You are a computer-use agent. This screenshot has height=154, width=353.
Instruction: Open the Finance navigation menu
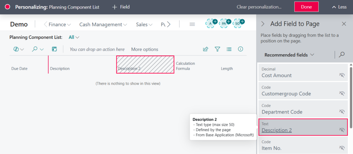click(59, 24)
